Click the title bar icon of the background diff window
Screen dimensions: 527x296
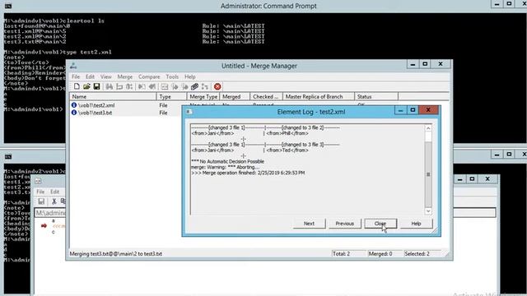click(38, 181)
